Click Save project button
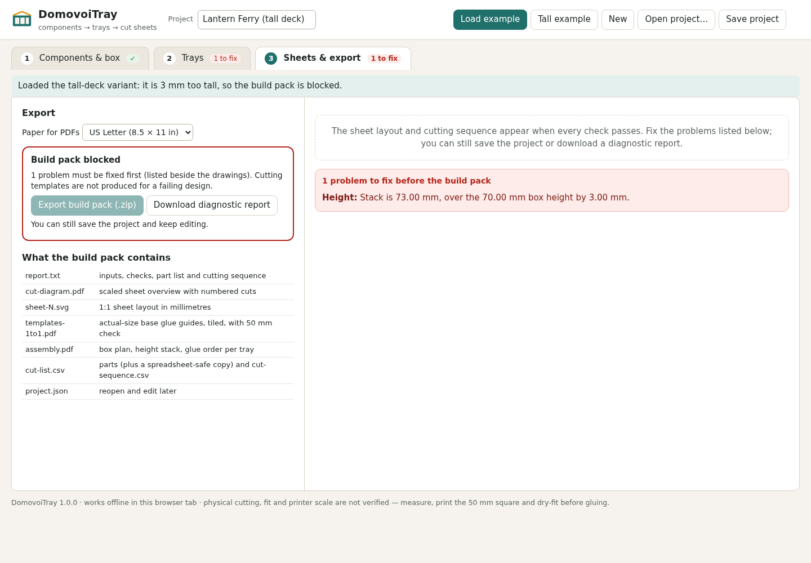The width and height of the screenshot is (811, 563). 752,20
